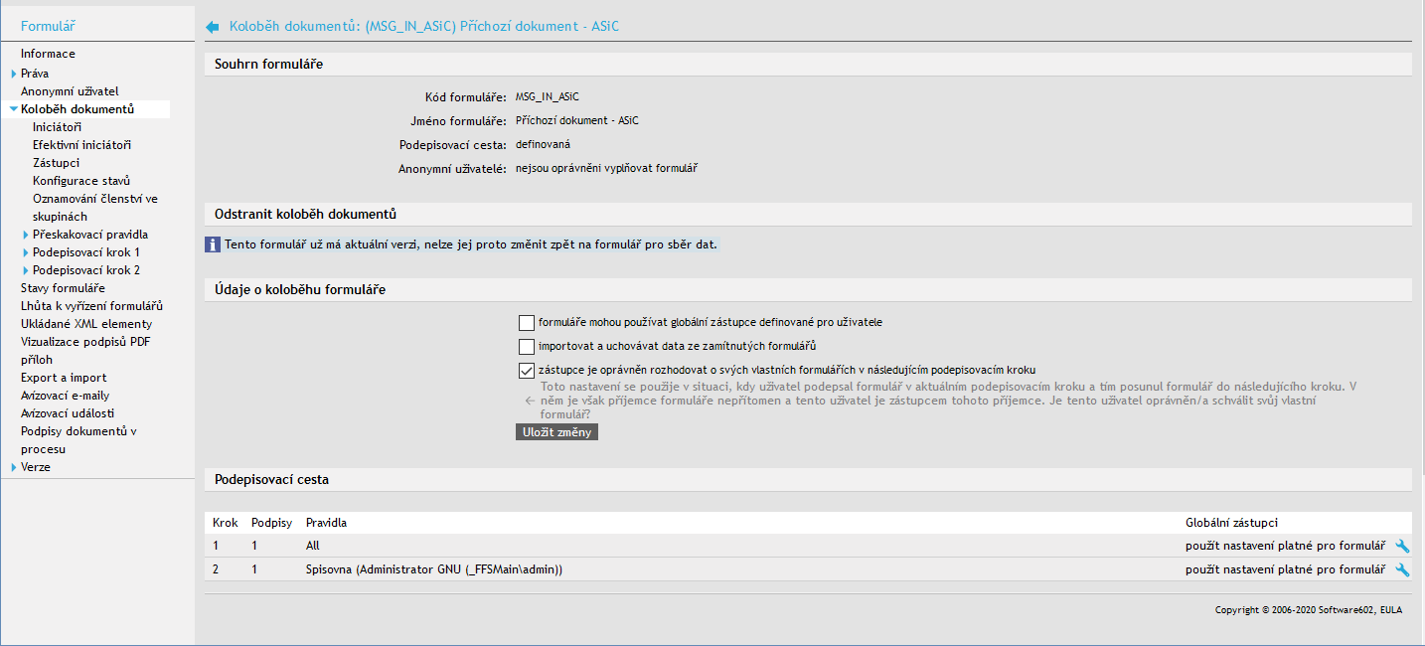
Task: Click wrench icon for Spisovna step 2 row
Action: pyautogui.click(x=1402, y=569)
